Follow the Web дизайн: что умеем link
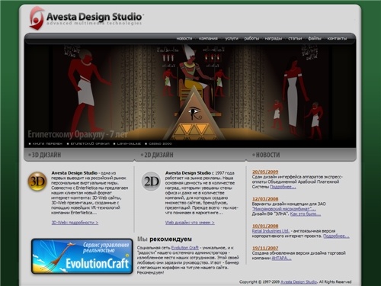The width and height of the screenshot is (381, 286). (190, 223)
